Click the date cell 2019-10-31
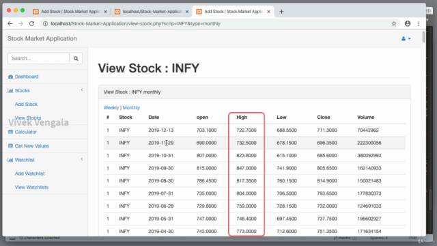Viewport: 437px width, 246px height. (161, 156)
